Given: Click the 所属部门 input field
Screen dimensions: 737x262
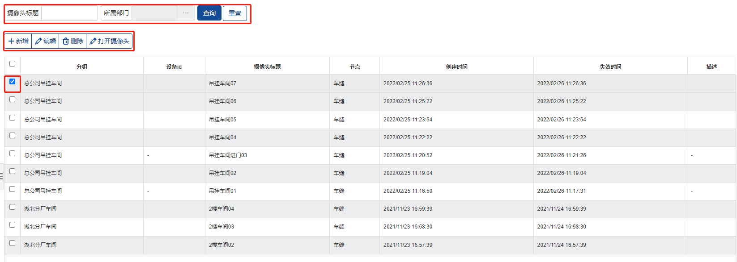Looking at the screenshot, I should (x=154, y=13).
